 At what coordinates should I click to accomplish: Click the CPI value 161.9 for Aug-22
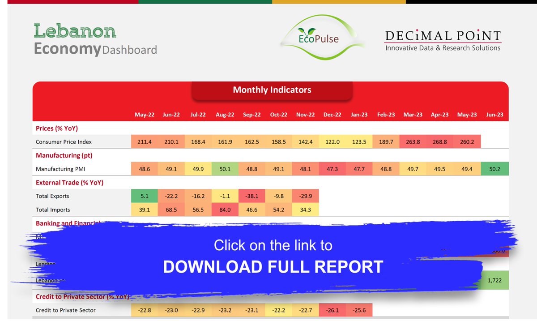point(225,142)
